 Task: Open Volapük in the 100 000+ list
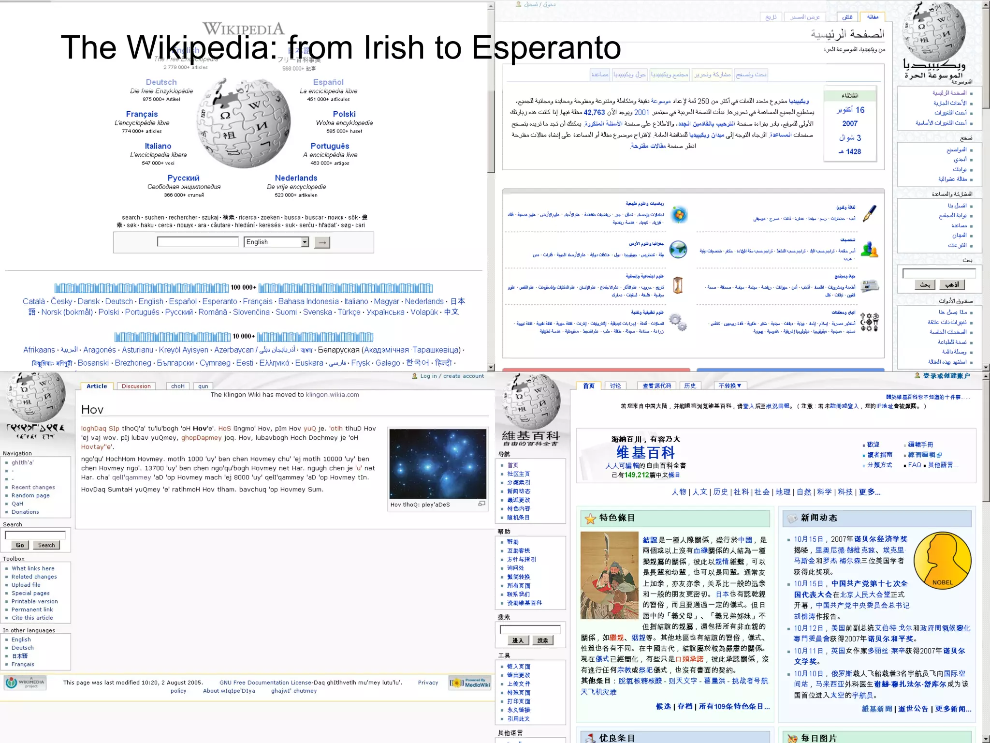coord(424,312)
